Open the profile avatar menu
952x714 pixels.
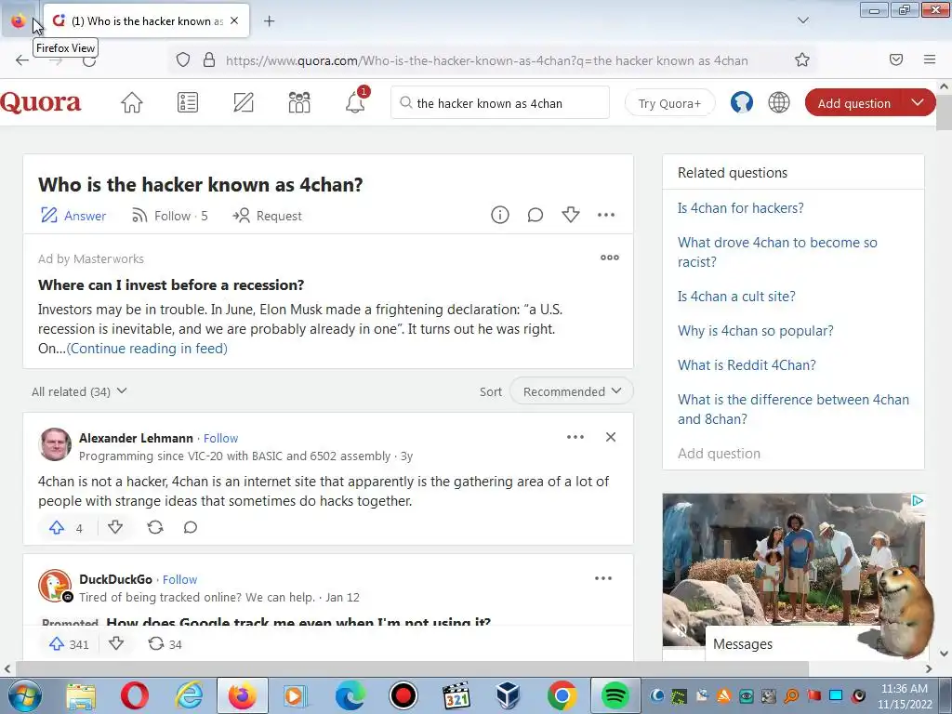(x=741, y=102)
